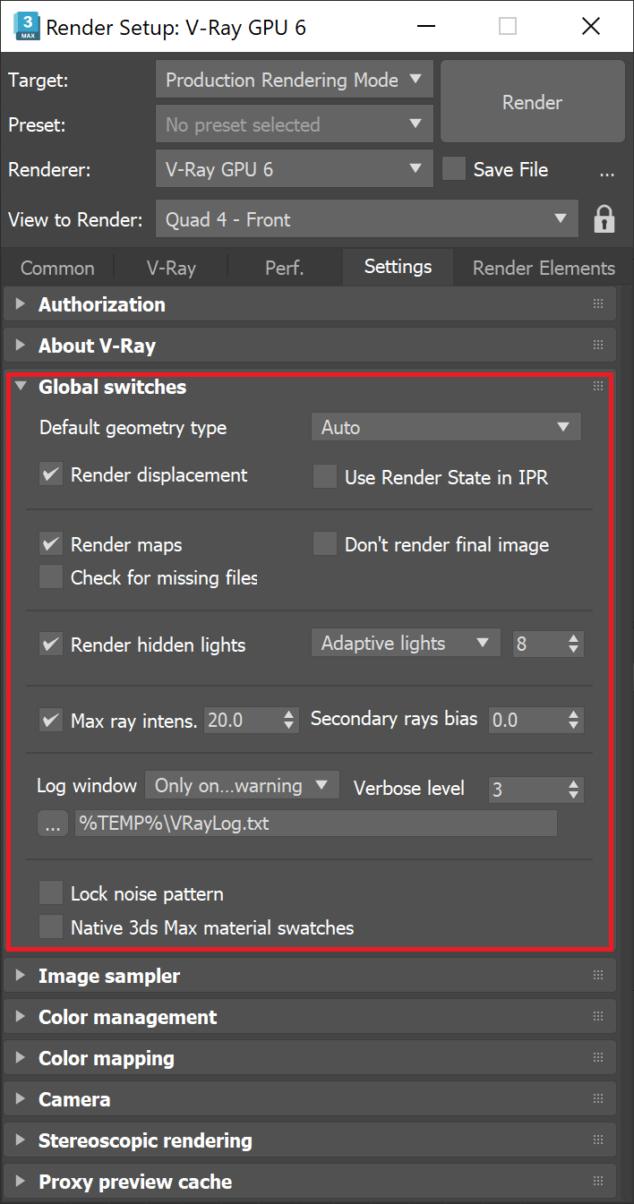Click the Camera rollout drag handle dots
The image size is (634, 1204).
click(x=597, y=1098)
